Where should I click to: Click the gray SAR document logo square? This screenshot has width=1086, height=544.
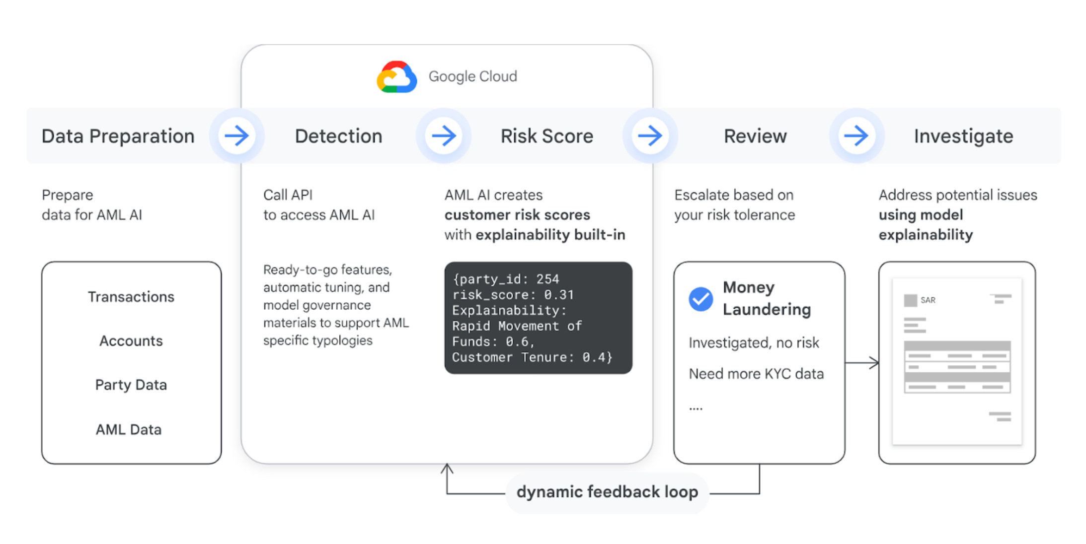910,300
